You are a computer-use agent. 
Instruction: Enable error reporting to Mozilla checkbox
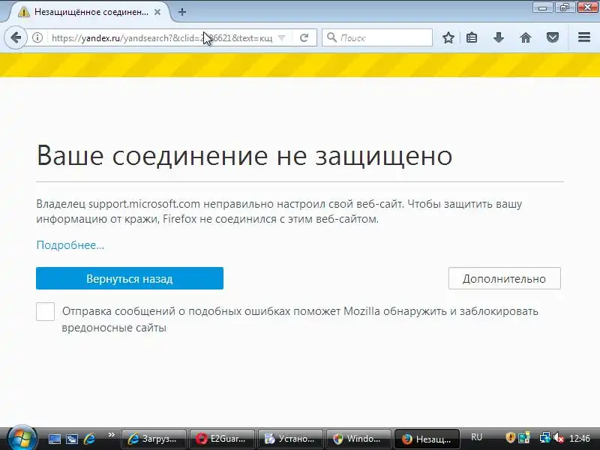(45, 311)
